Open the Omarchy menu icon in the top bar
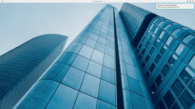Screen dimensions: 195x109 click(x=2, y=1)
